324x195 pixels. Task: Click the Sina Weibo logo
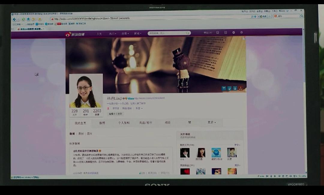coord(75,34)
